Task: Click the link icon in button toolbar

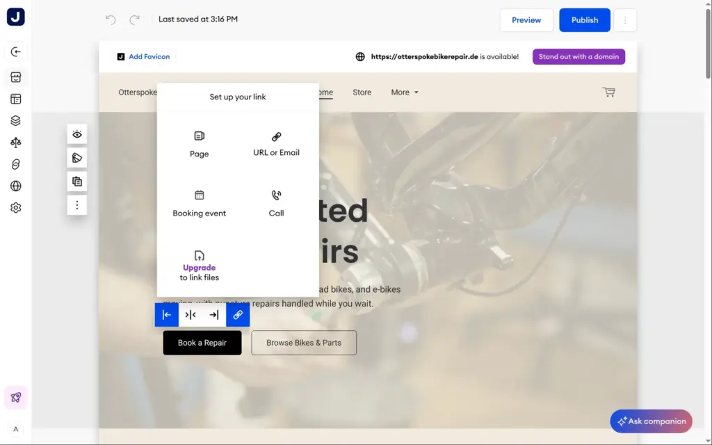Action: [x=238, y=315]
